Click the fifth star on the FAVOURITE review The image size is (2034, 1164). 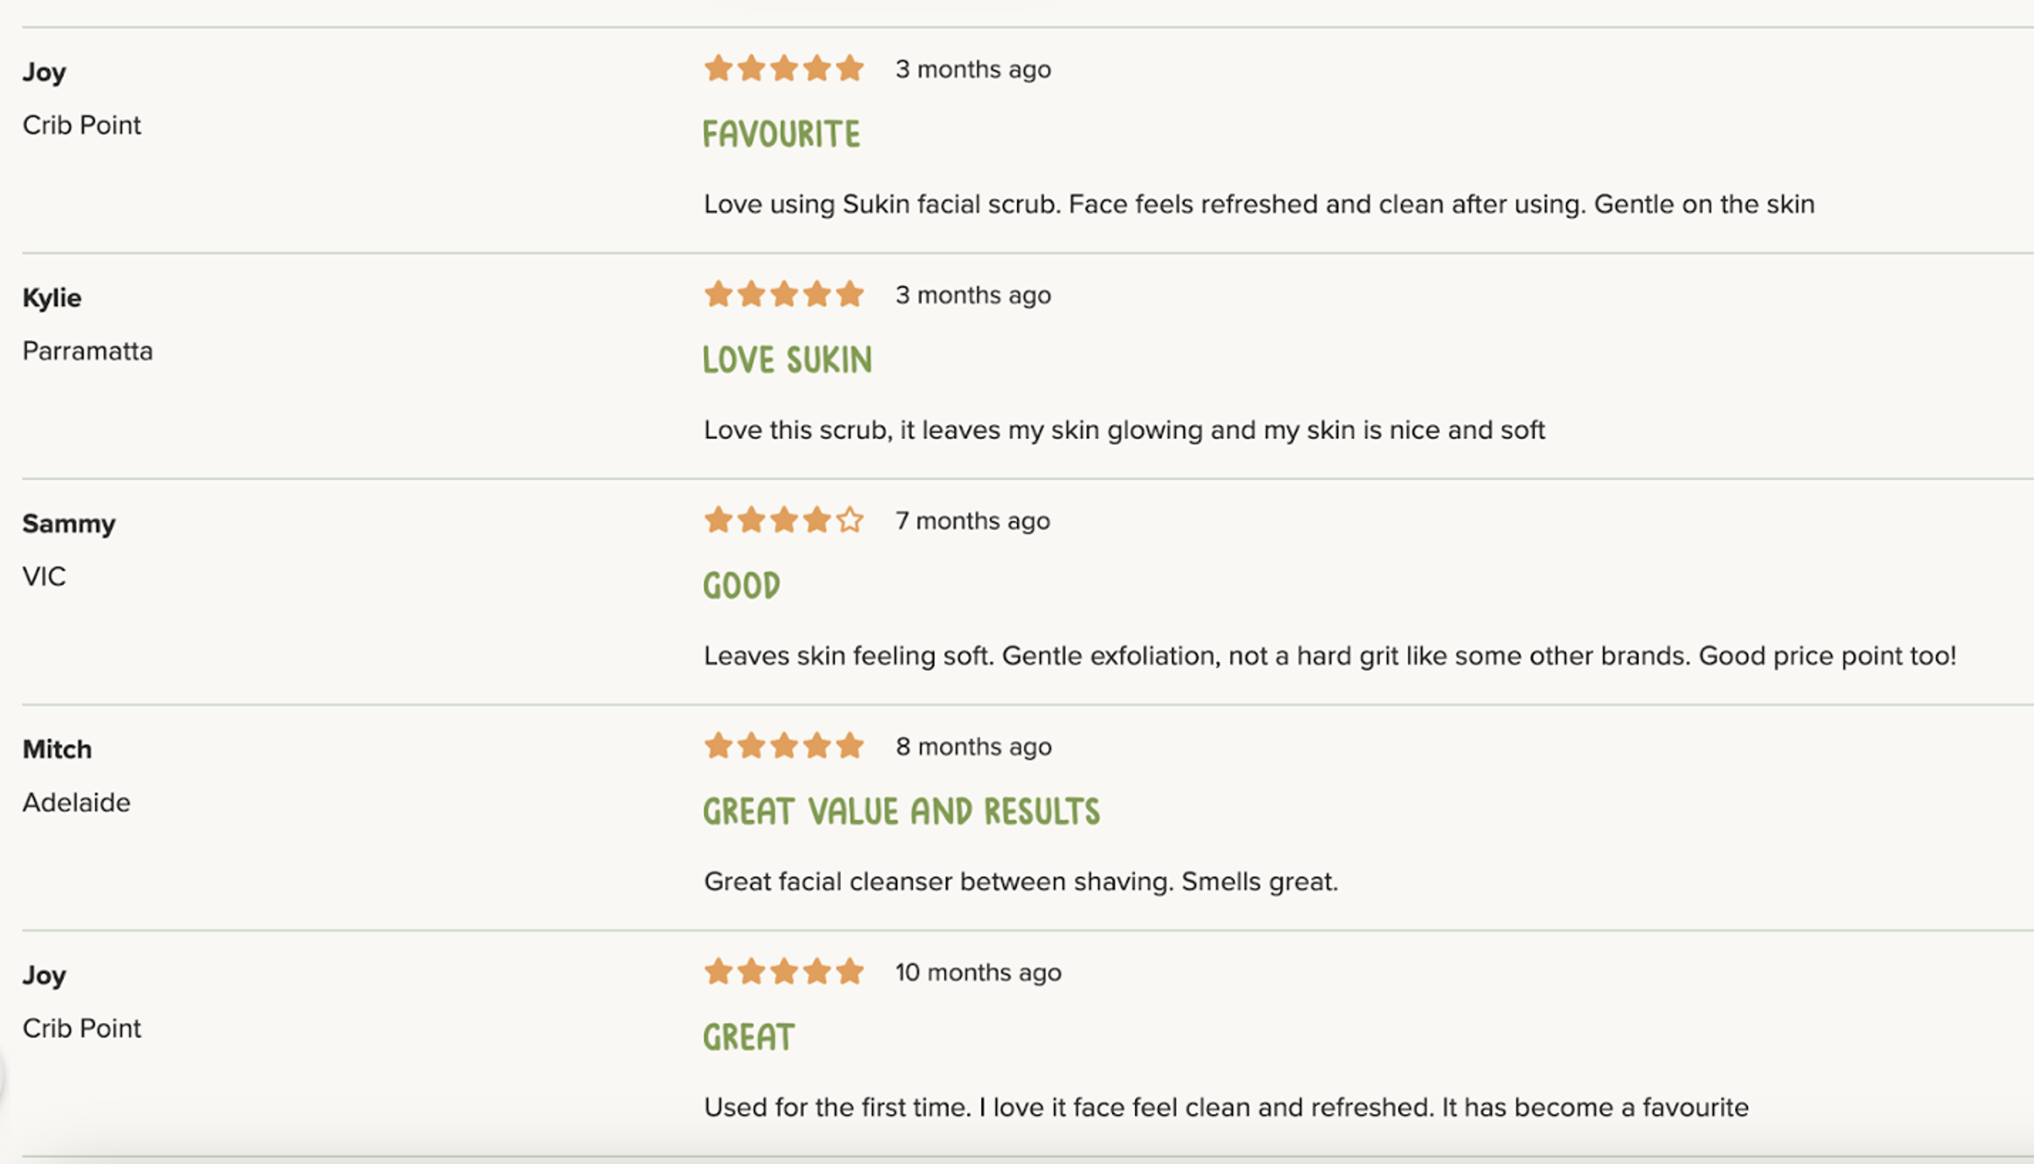click(x=850, y=68)
